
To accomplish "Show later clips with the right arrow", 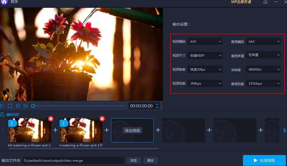I will tap(284, 130).
